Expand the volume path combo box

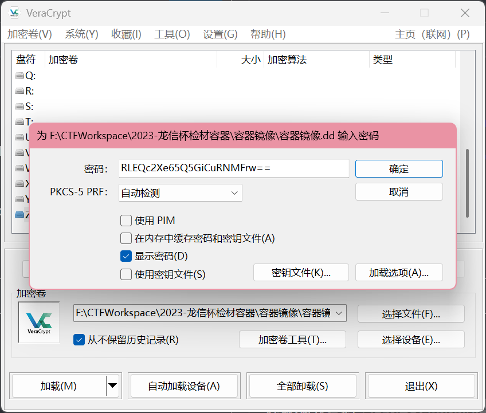tap(339, 313)
